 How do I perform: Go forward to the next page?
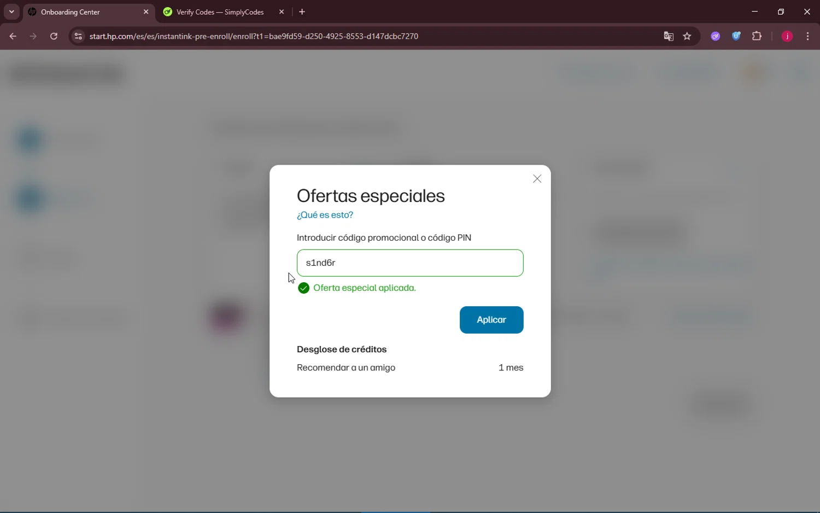tap(33, 36)
